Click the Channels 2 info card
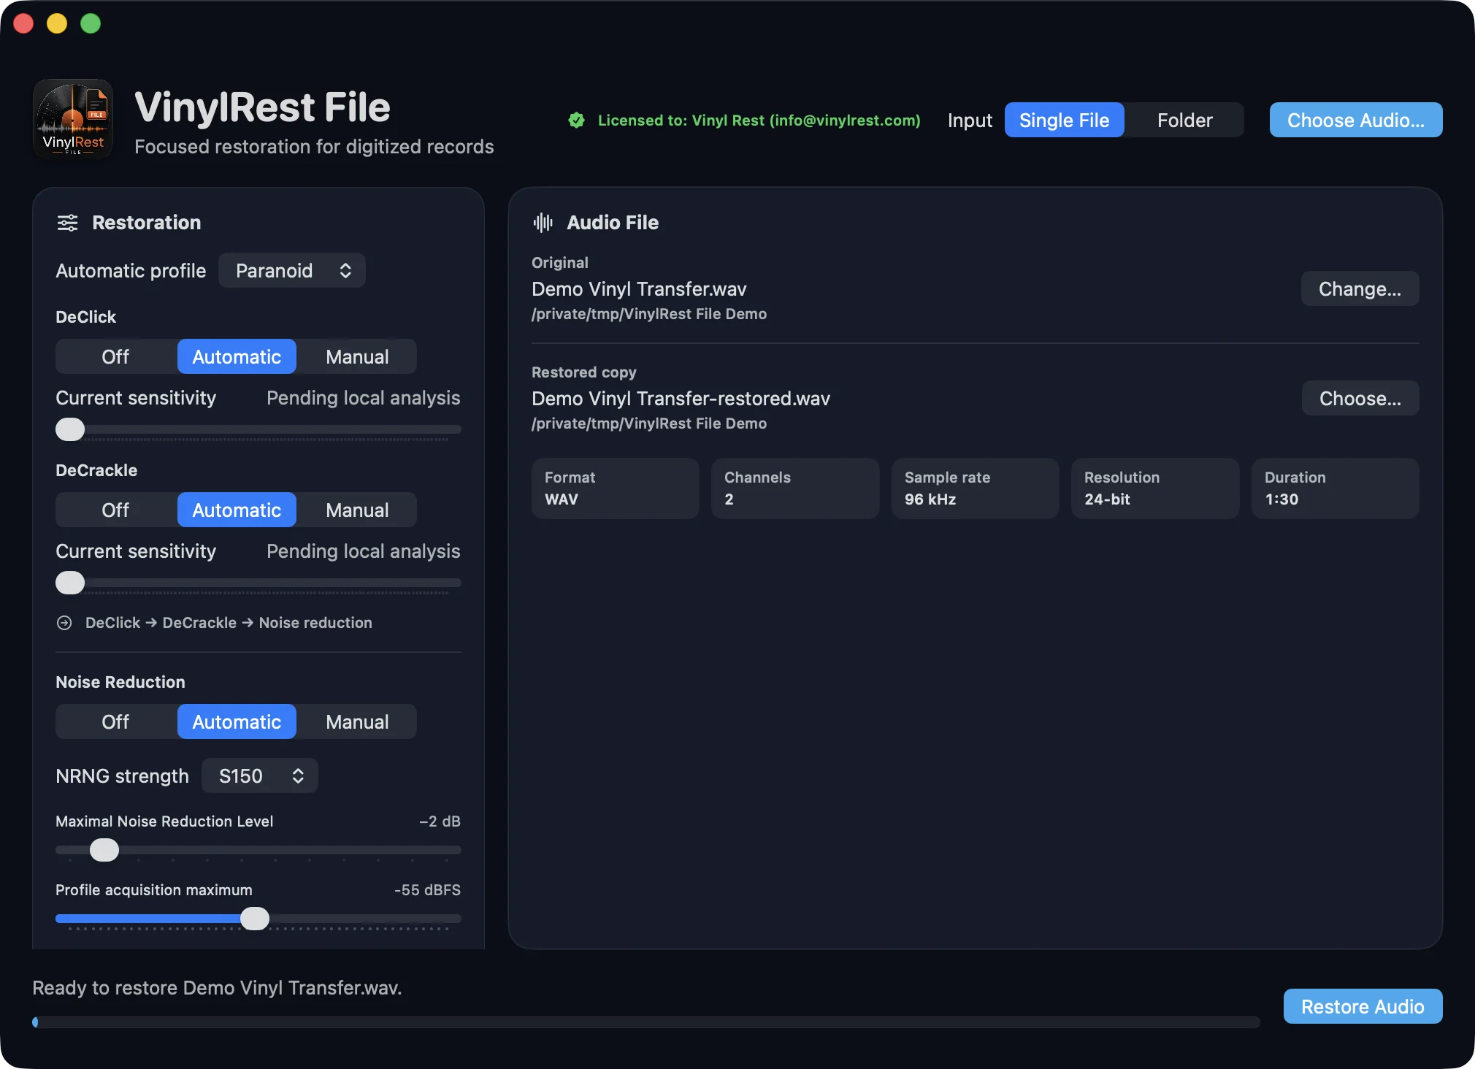 pos(795,488)
